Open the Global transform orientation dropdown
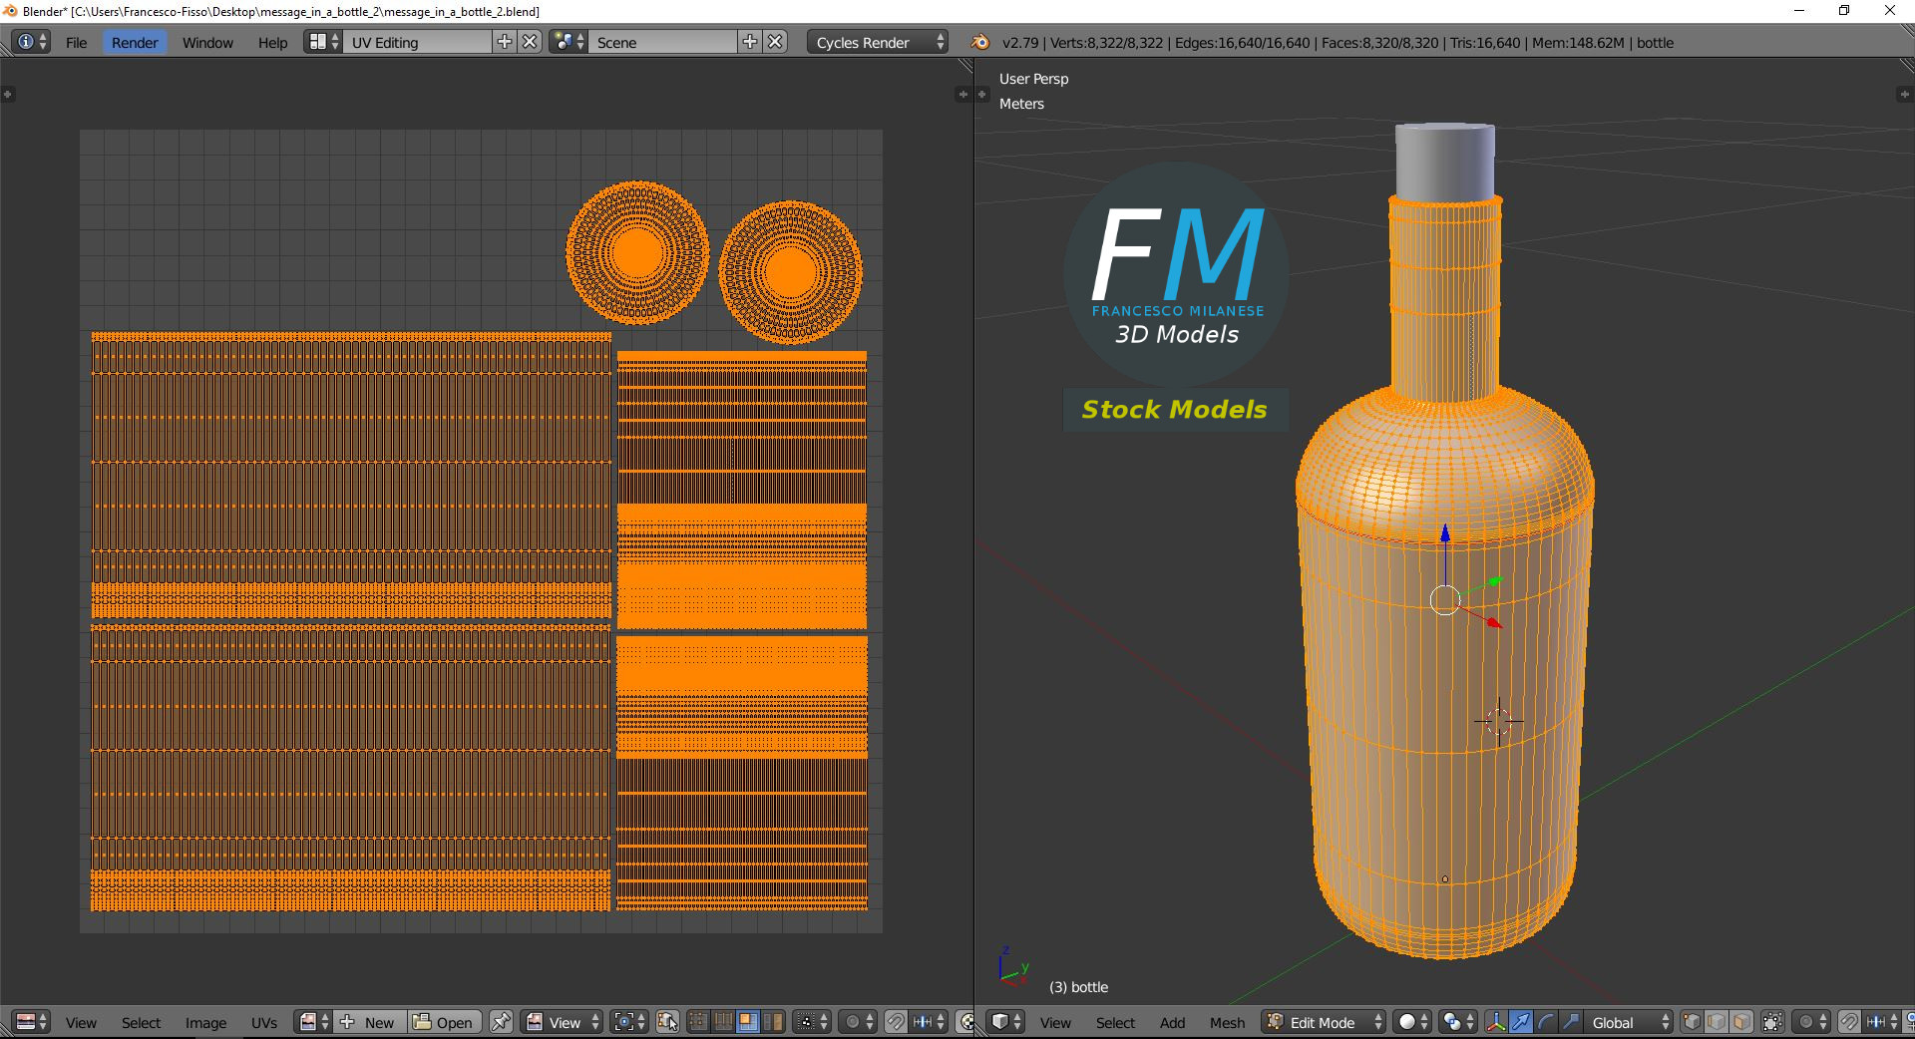 pos(1629,1022)
